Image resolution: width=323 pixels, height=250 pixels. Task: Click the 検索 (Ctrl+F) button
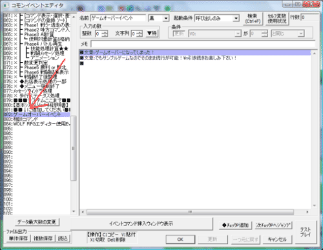pyautogui.click(x=253, y=19)
